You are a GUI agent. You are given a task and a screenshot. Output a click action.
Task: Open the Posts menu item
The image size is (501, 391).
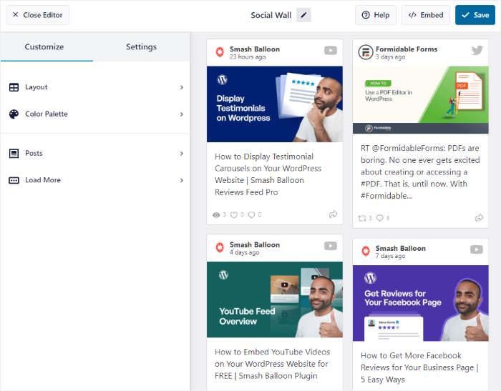[95, 154]
